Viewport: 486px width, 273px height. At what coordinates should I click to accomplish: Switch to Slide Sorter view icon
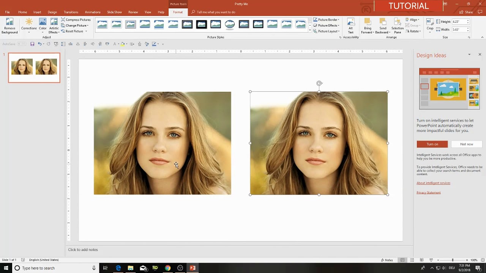click(x=412, y=260)
